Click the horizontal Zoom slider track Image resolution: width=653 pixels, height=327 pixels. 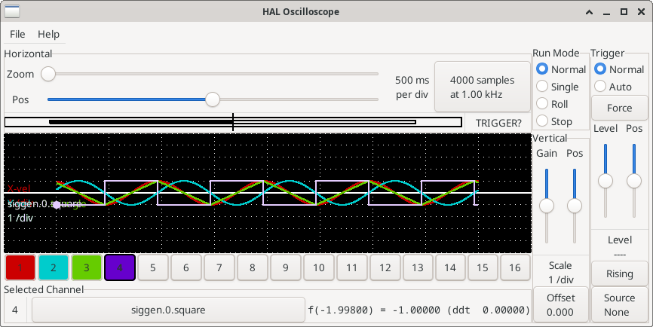click(x=213, y=74)
